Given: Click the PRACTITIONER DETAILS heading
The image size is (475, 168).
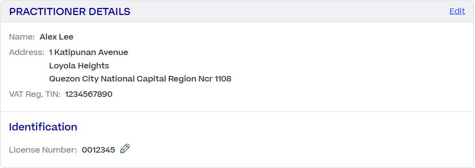Looking at the screenshot, I should click(x=70, y=11).
